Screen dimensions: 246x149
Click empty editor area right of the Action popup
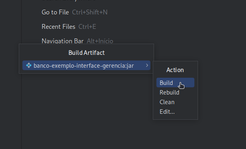pos(222,91)
